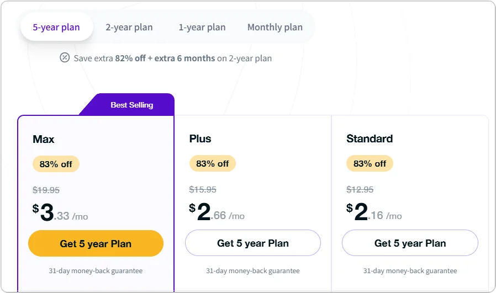Click the $2.66 /mo Plus price
The height and width of the screenshot is (293, 496).
click(x=217, y=213)
